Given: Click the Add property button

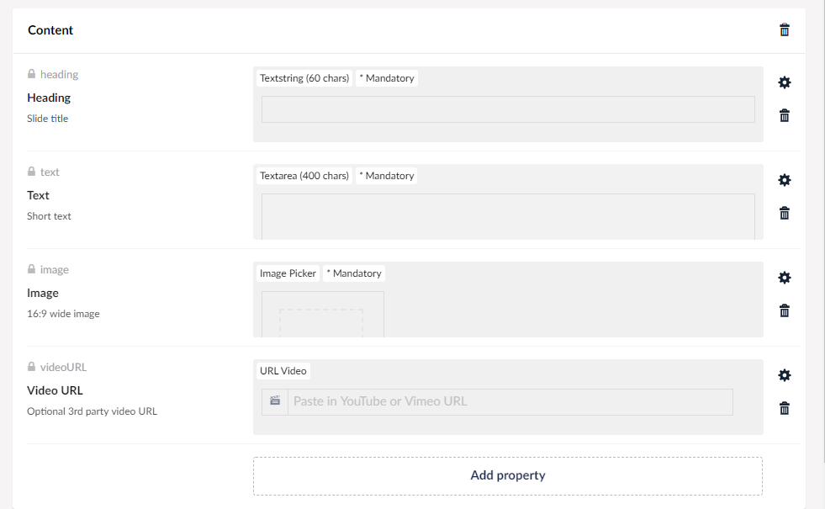Looking at the screenshot, I should coord(507,475).
